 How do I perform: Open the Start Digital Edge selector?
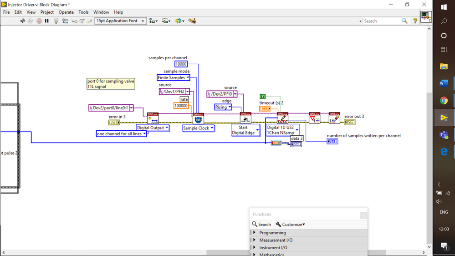click(x=245, y=130)
